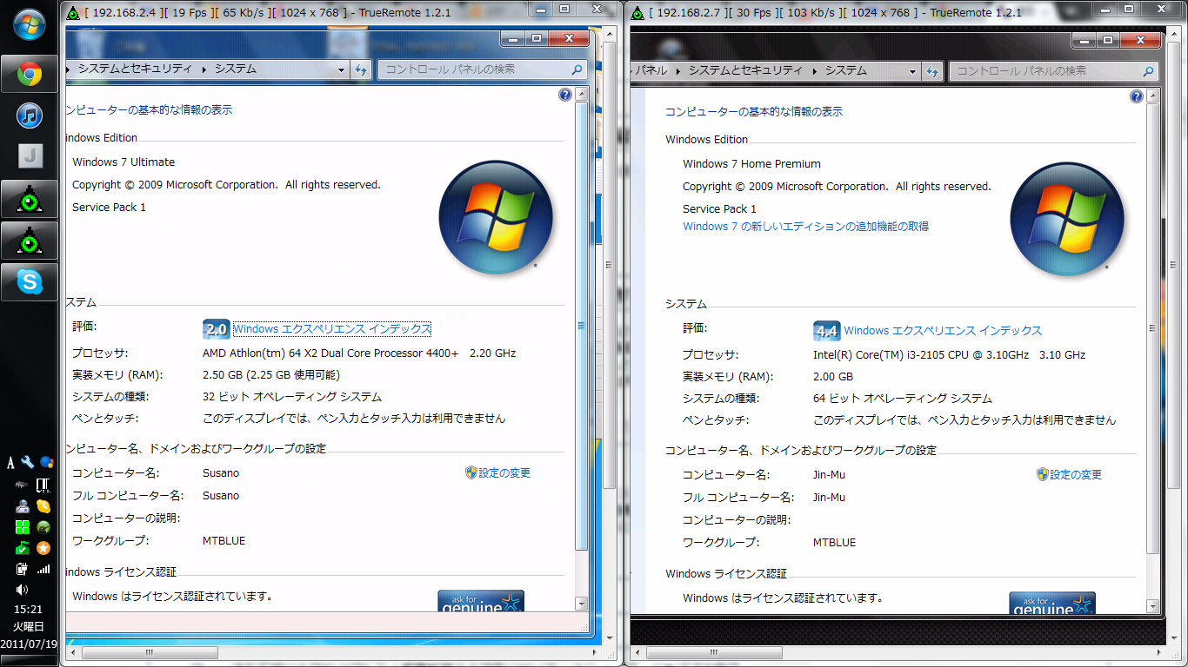This screenshot has width=1188, height=667.
Task: Click the blue wrench tray icon
Action: click(x=28, y=462)
